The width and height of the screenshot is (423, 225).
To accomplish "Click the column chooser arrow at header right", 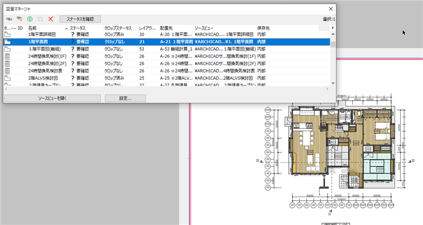I will pos(332,28).
